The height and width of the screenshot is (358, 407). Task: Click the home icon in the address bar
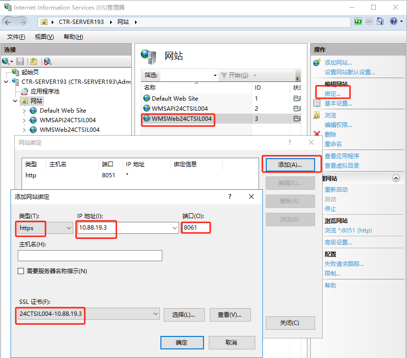tap(380, 22)
